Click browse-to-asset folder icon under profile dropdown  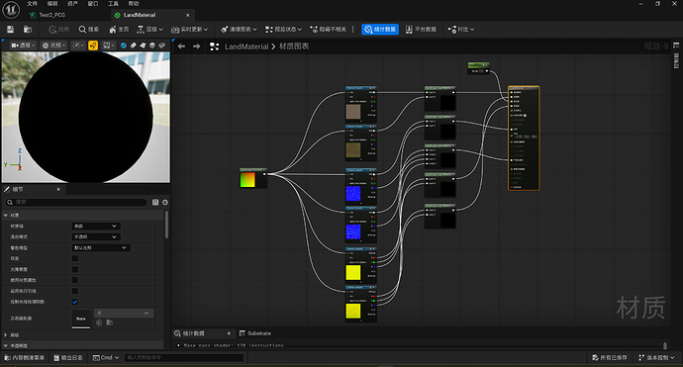[109, 322]
